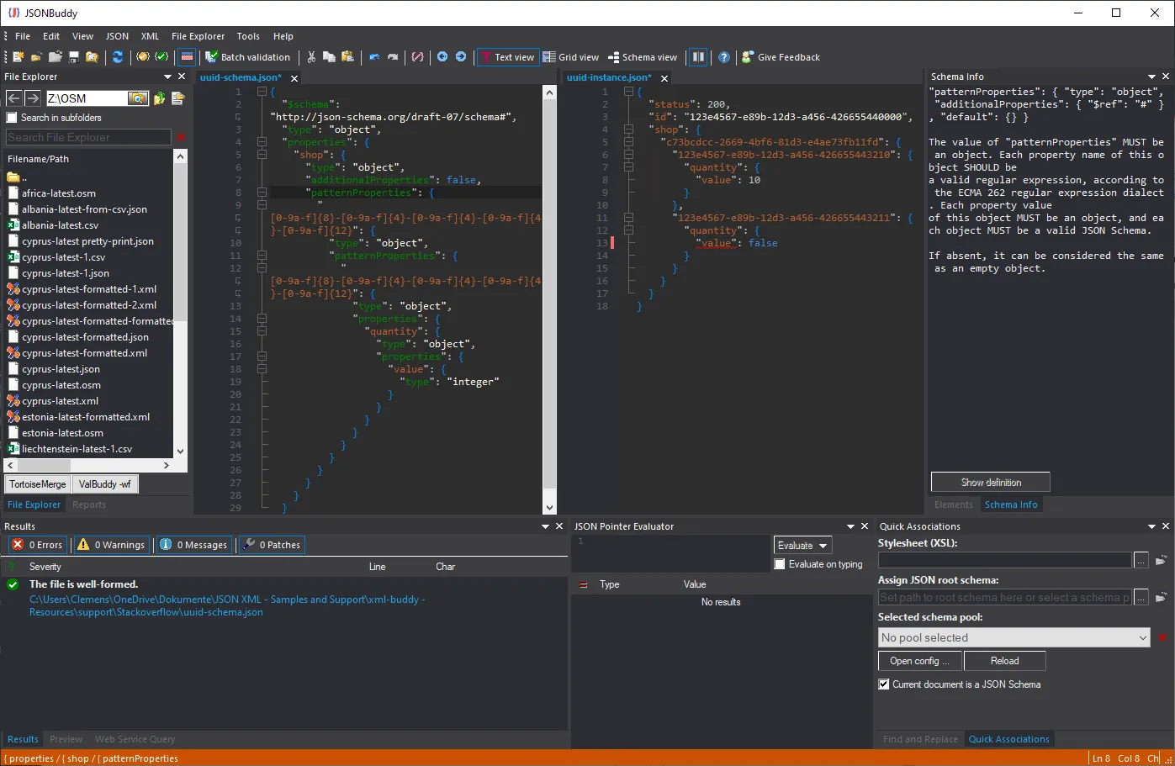Viewport: 1175px width, 766px height.
Task: Click the Undo arrow icon
Action: (374, 57)
